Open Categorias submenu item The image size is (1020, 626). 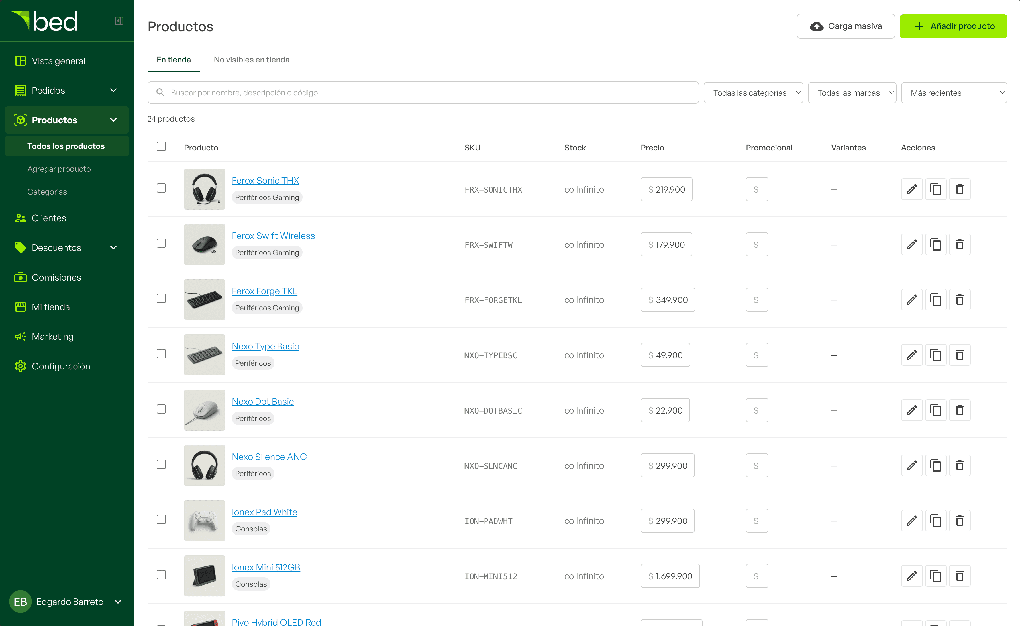47,192
